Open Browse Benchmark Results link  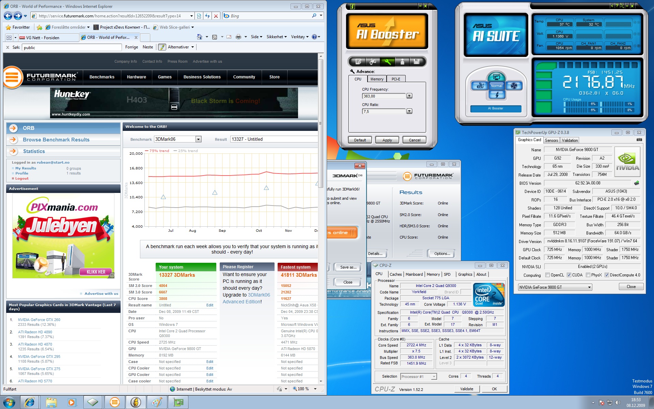[x=56, y=140]
